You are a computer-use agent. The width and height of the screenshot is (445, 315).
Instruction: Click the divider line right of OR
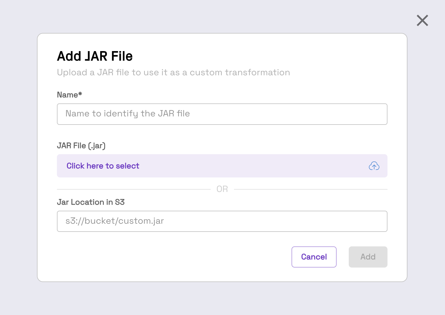(x=311, y=189)
